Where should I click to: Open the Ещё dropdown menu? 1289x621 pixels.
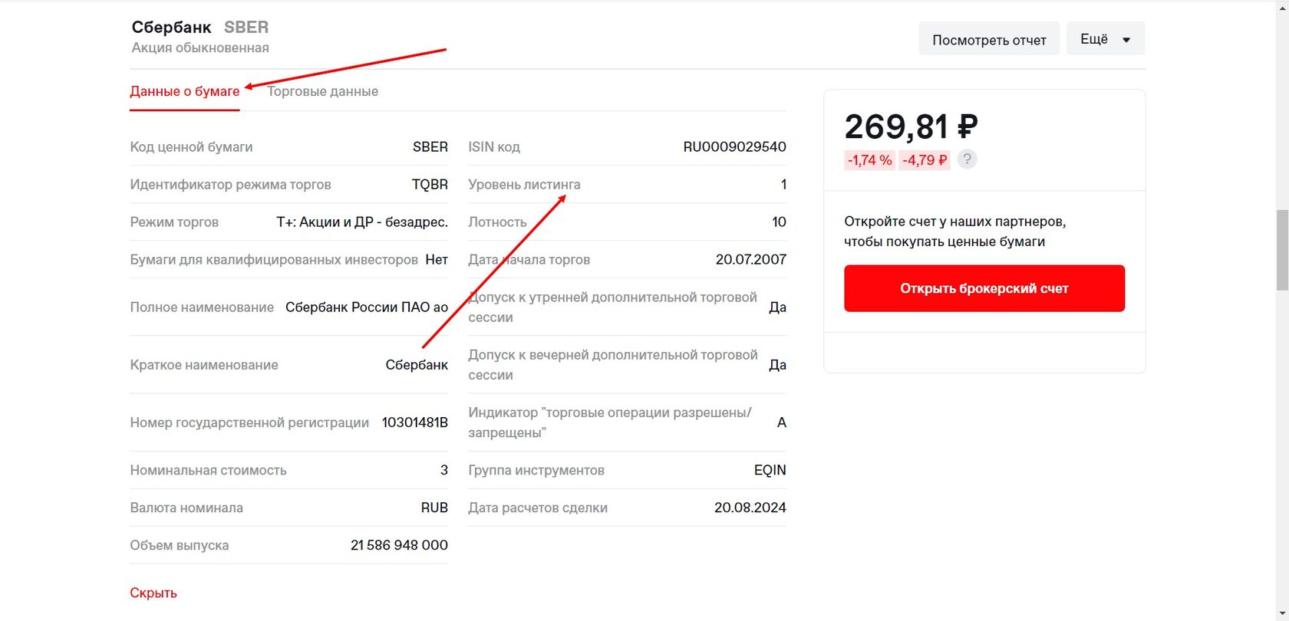tap(1106, 39)
